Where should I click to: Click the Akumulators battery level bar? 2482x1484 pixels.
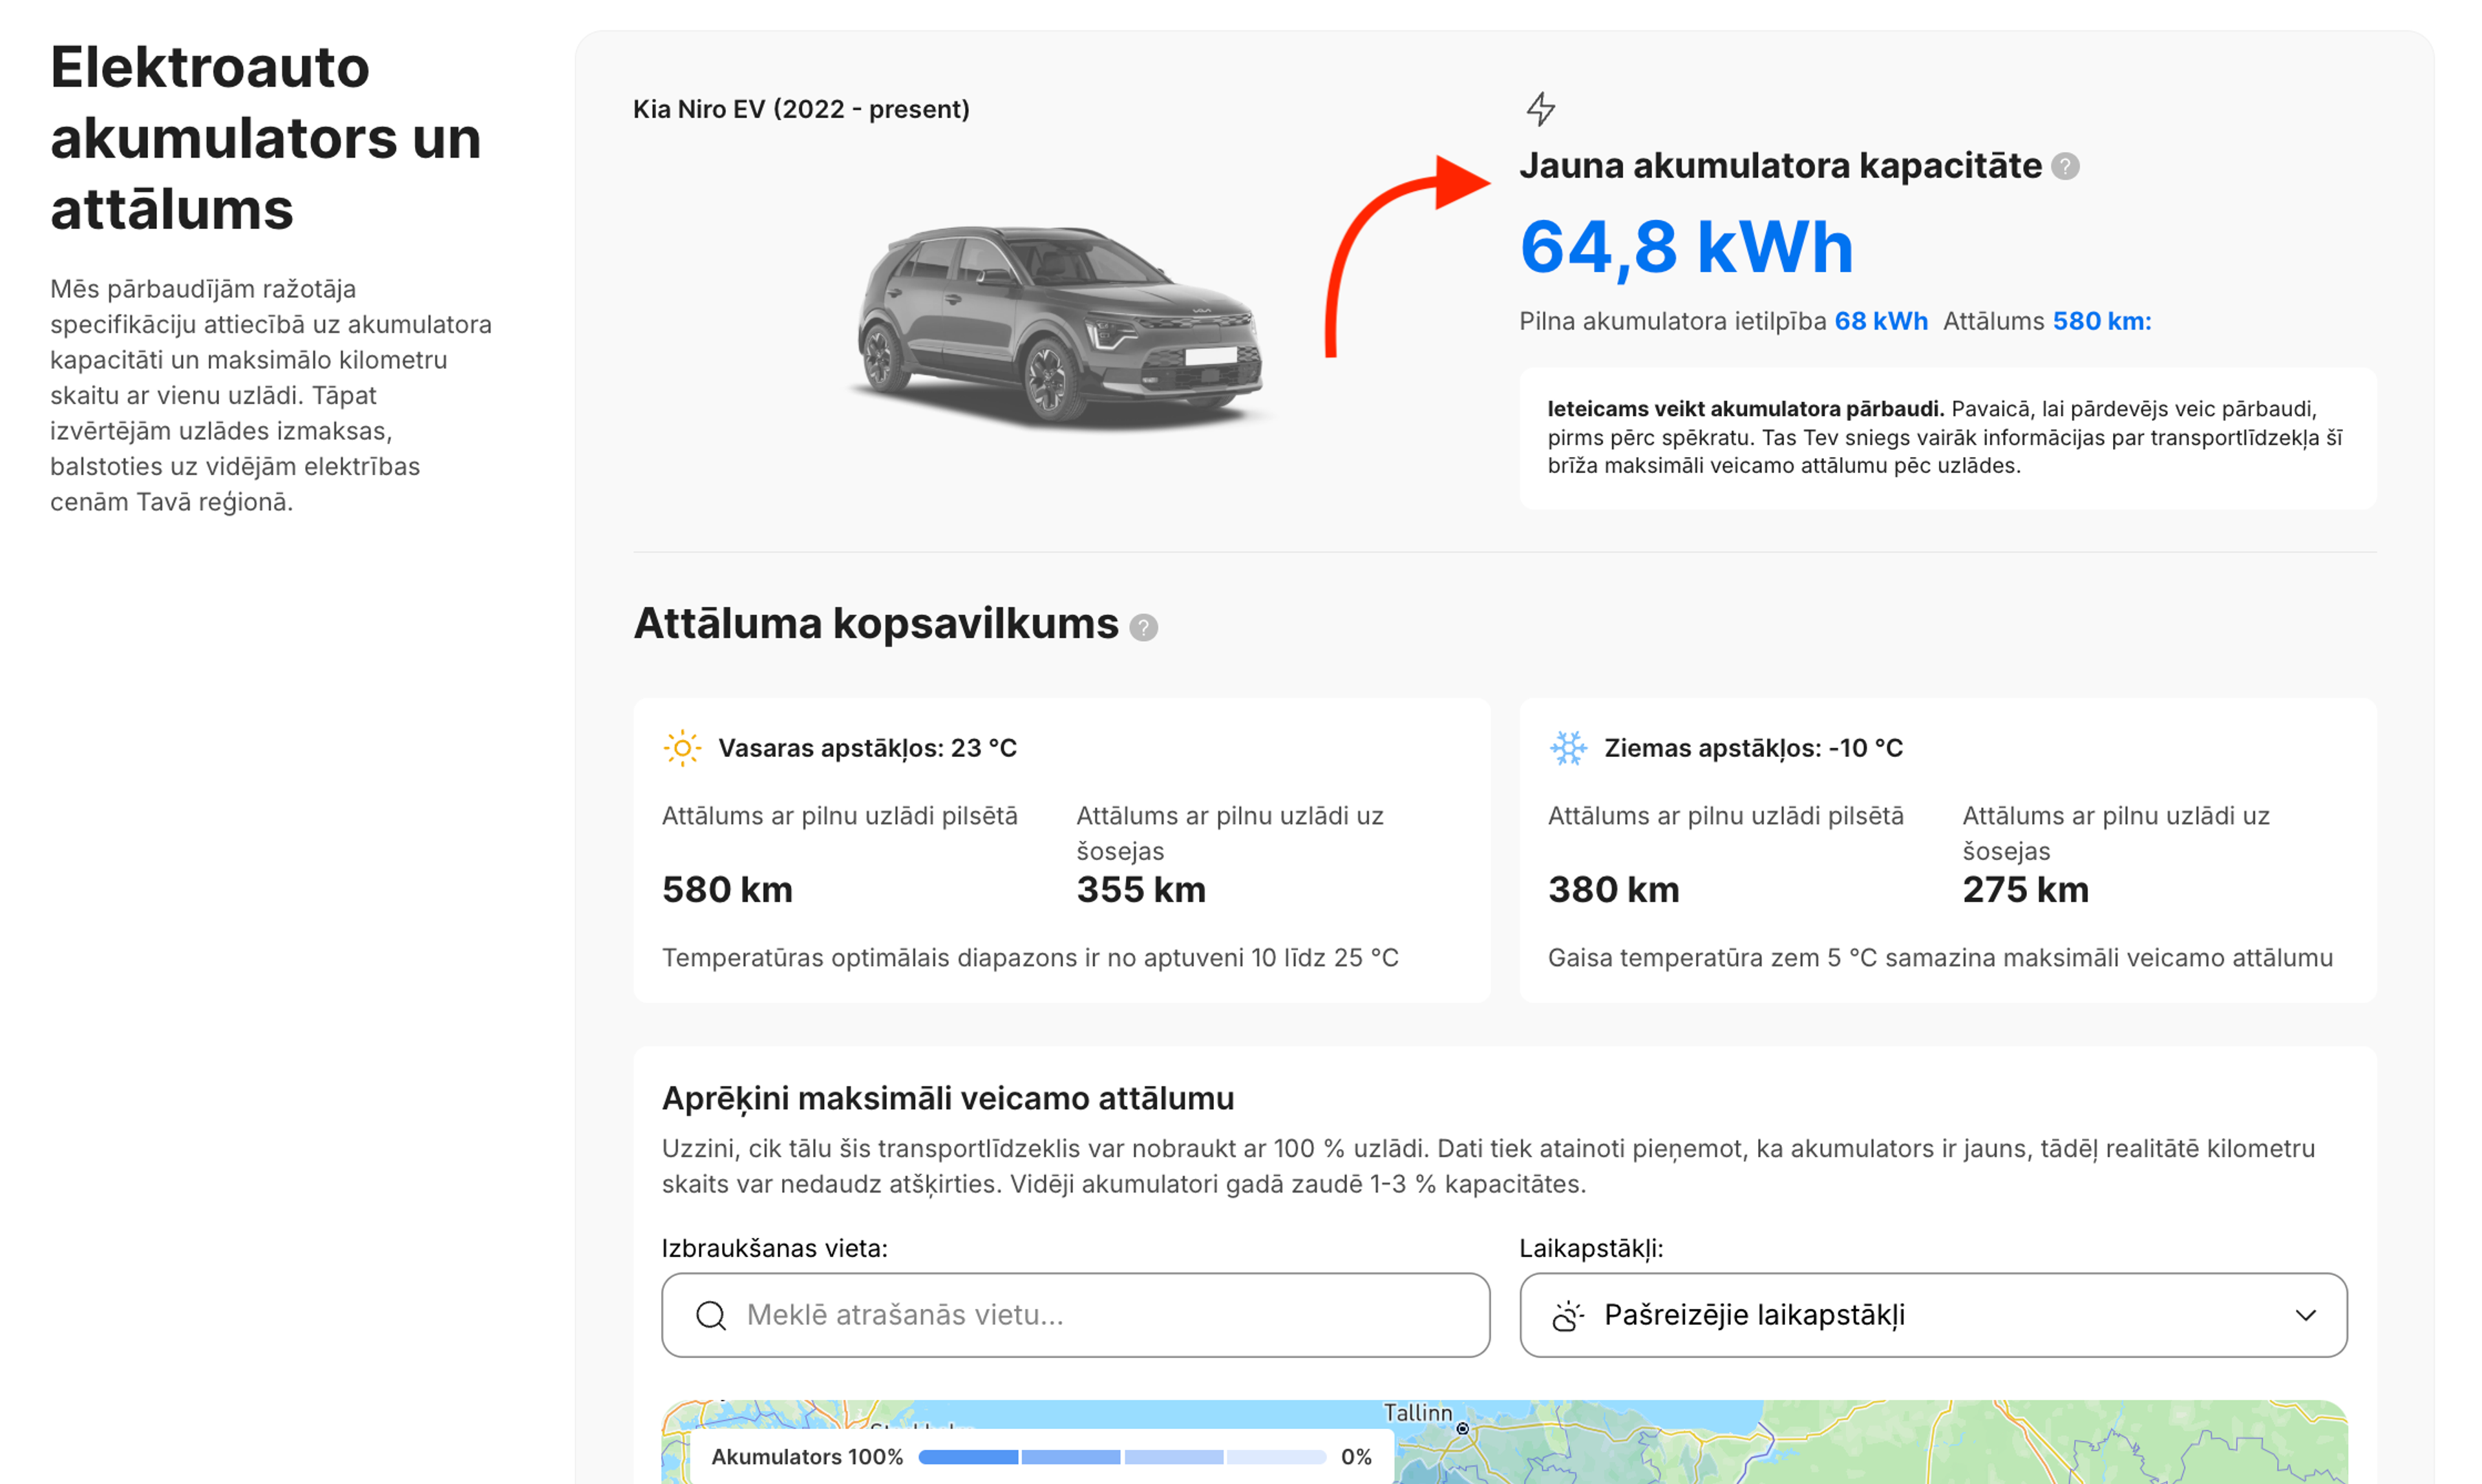point(1122,1457)
